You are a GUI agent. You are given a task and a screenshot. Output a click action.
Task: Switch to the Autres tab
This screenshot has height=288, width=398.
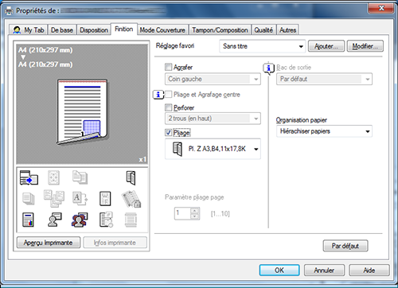(287, 30)
